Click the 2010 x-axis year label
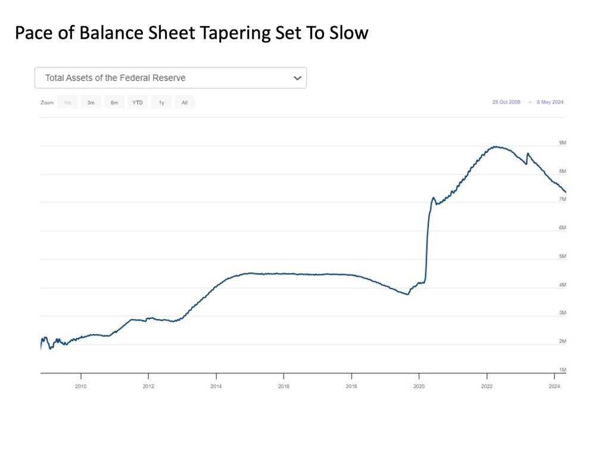610x457 pixels. point(80,386)
